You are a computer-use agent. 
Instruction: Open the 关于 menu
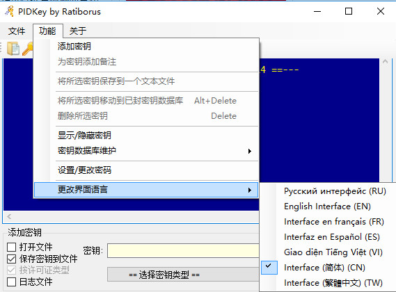click(78, 31)
